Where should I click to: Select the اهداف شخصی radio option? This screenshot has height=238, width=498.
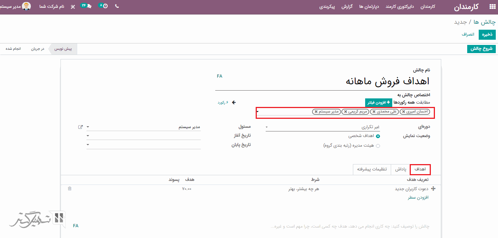tap(378, 136)
